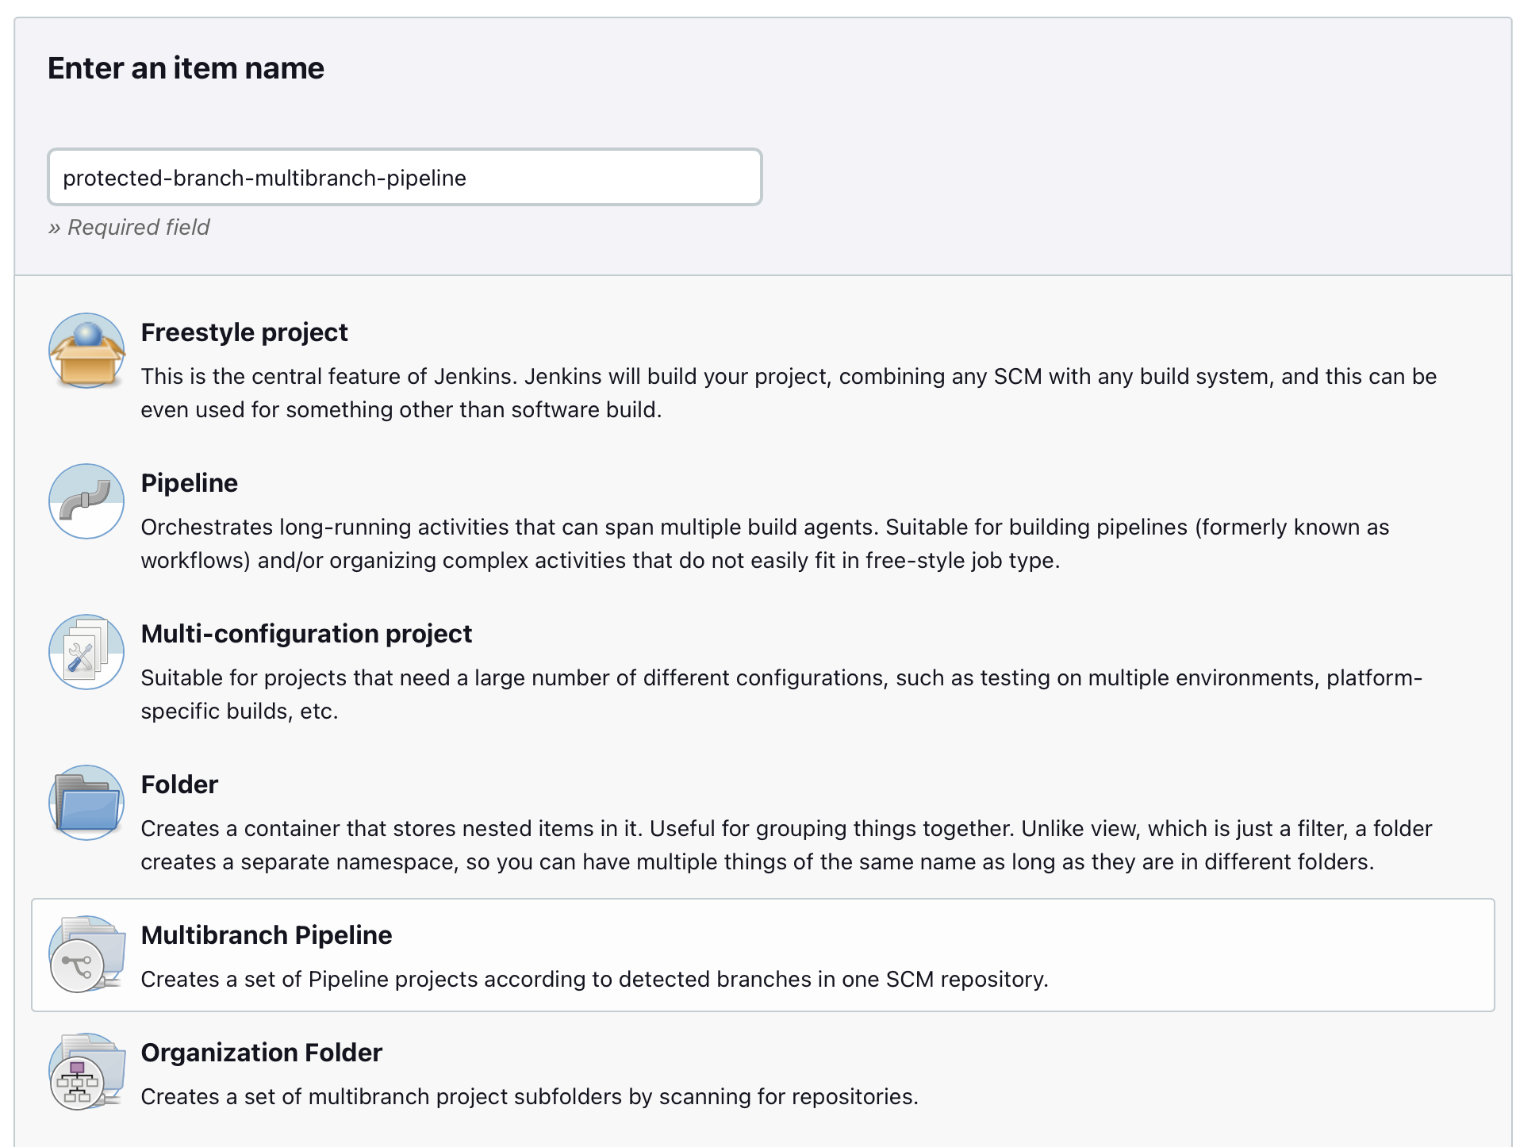The width and height of the screenshot is (1539, 1147).
Task: Click the Multi-configuration project description text
Action: [781, 694]
